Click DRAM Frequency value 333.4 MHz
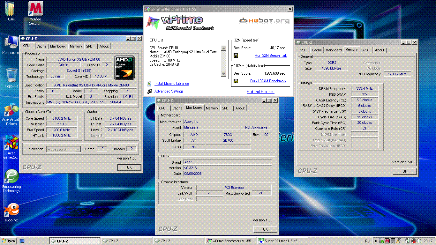This screenshot has height=245, width=436. (365, 88)
